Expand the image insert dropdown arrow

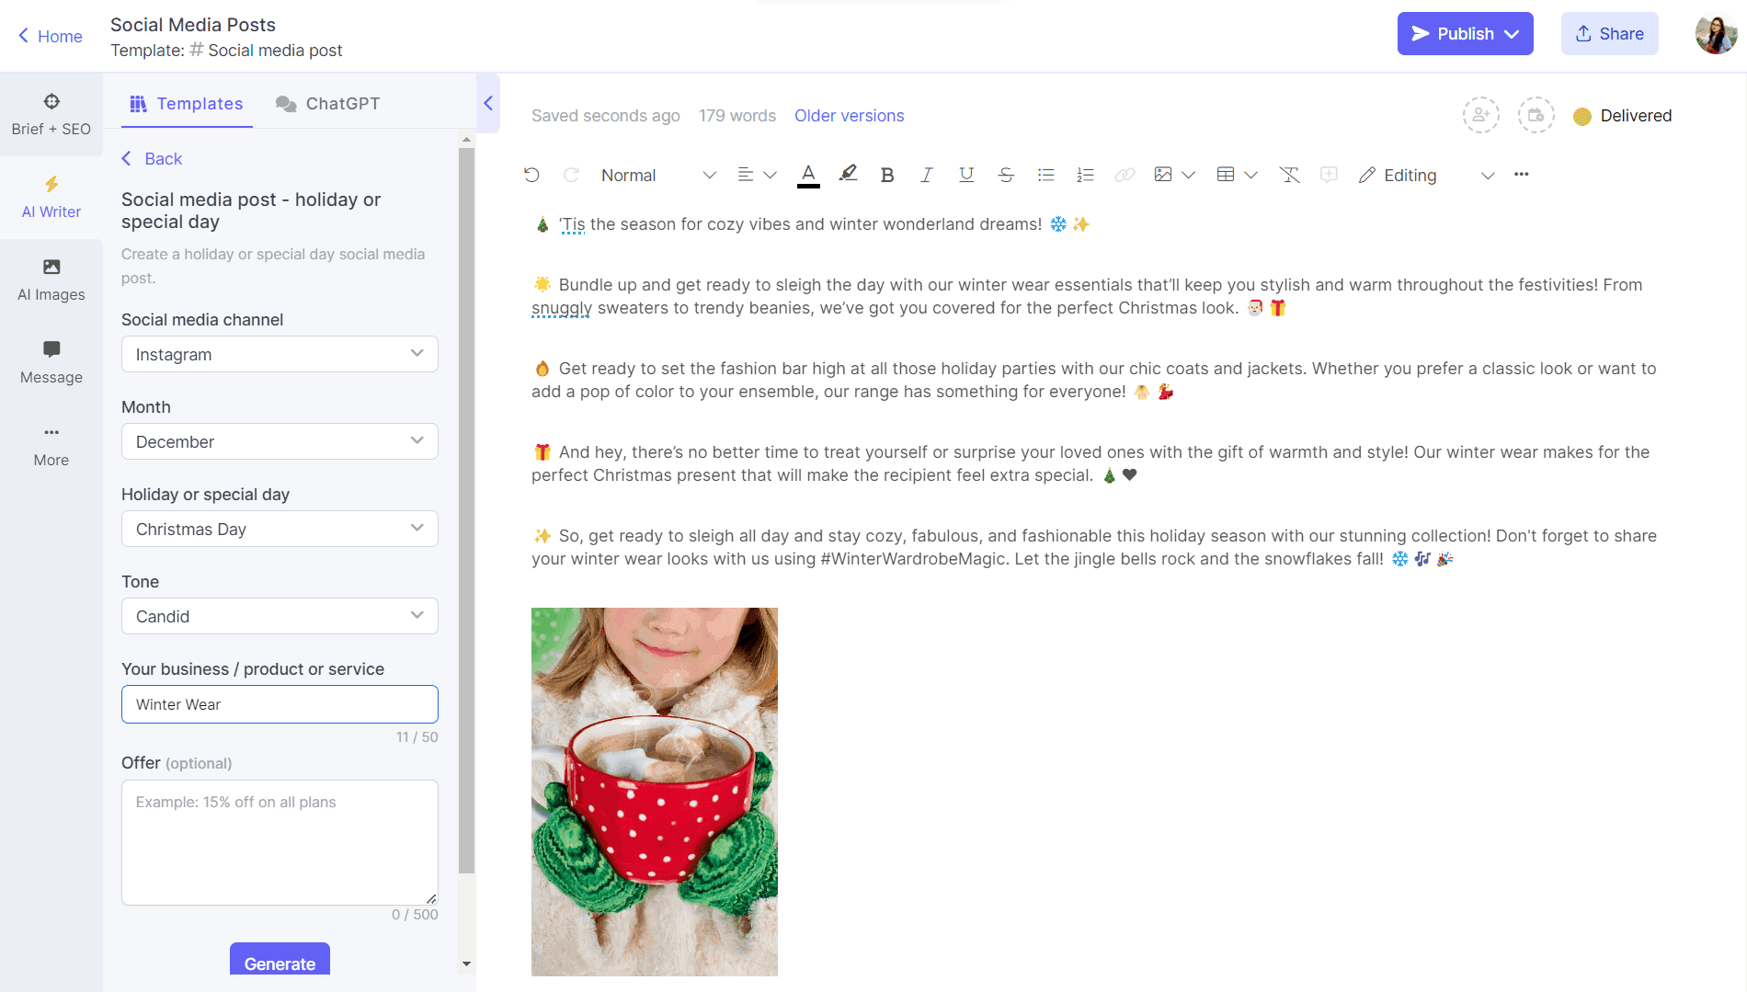1188,175
